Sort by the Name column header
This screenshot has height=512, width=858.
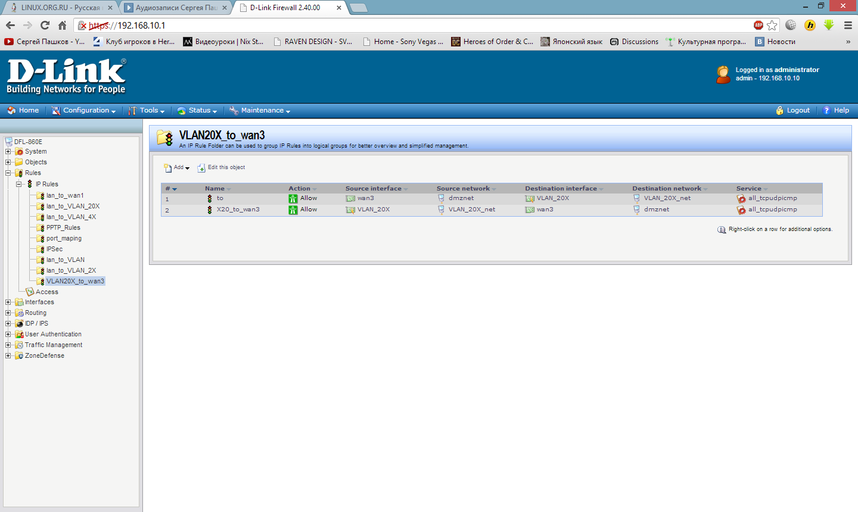(214, 189)
